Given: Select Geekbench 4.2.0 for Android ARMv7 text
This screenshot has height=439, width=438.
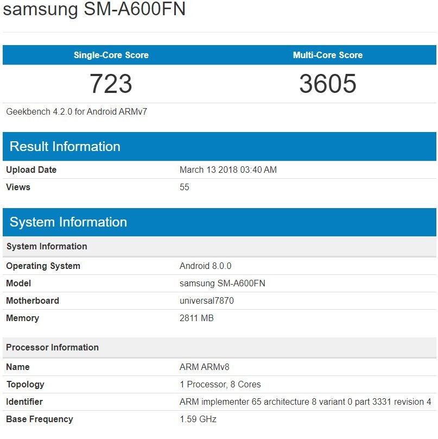Looking at the screenshot, I should pos(77,111).
